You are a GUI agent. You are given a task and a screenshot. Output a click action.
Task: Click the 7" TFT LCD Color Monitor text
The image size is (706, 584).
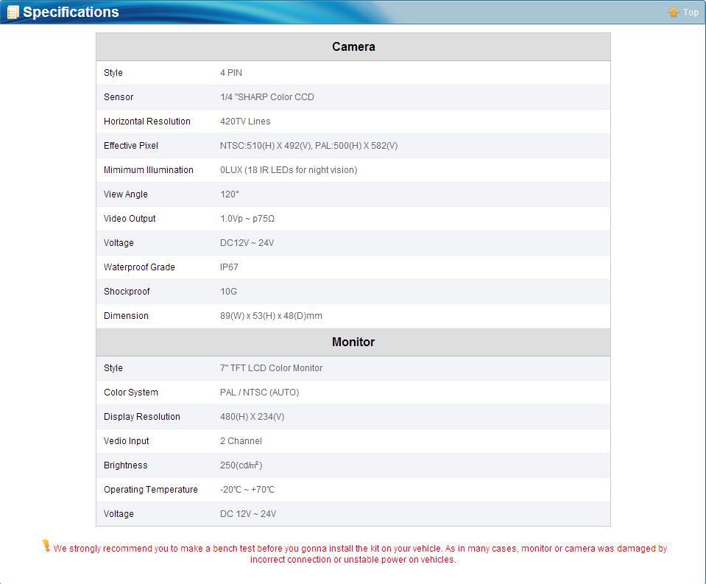click(x=271, y=368)
